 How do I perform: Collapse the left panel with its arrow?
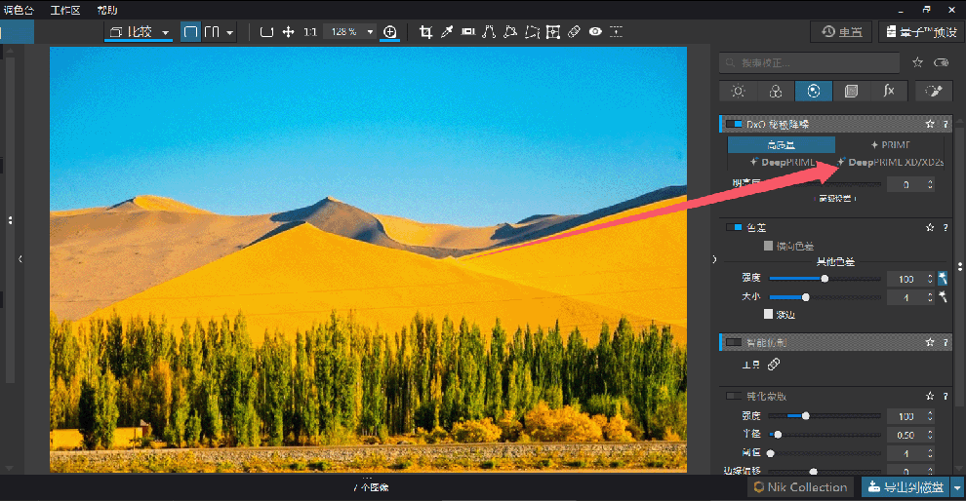(x=20, y=259)
